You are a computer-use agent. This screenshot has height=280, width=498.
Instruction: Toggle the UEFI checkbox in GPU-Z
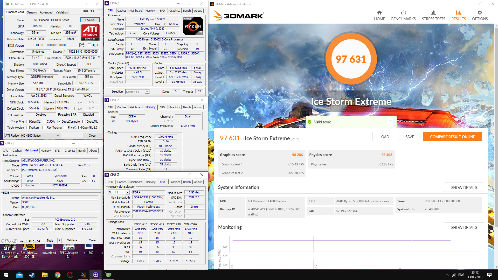(89, 45)
